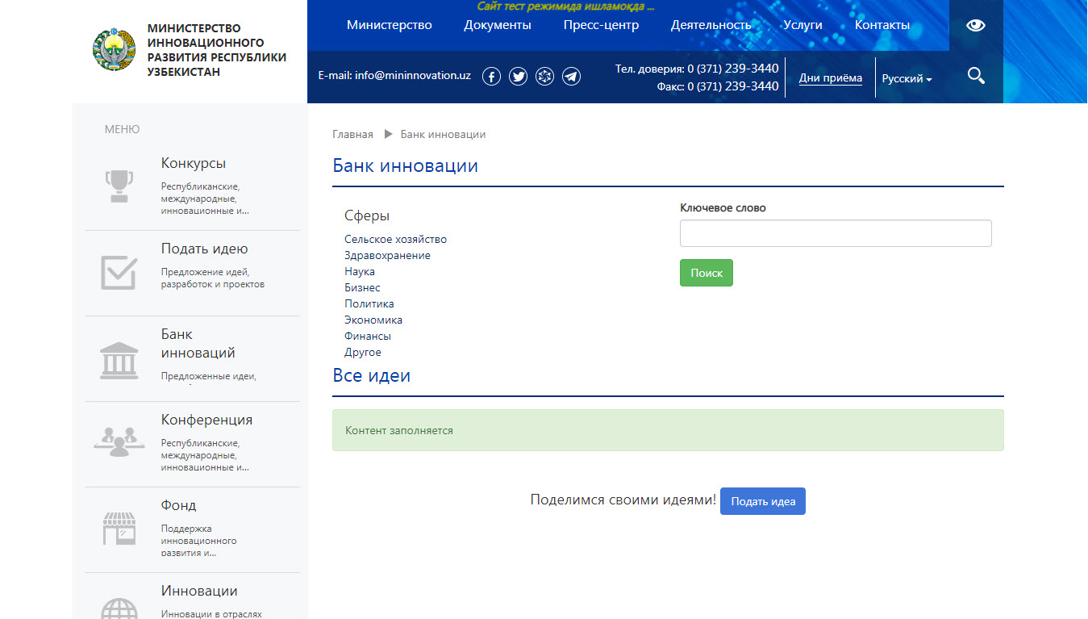Click the trophy icon for Конкурсы
Viewport: 1088px width, 619px height.
tap(119, 186)
